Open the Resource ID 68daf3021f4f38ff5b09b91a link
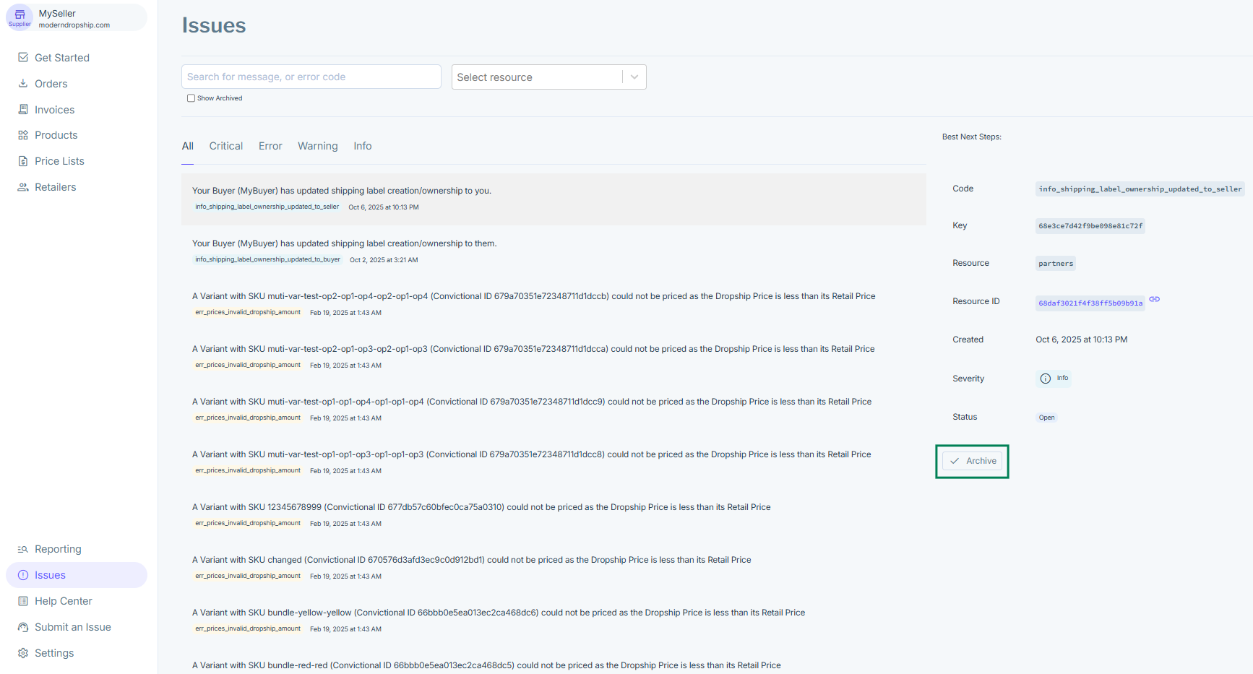Viewport: 1253px width, 674px height. point(1090,303)
